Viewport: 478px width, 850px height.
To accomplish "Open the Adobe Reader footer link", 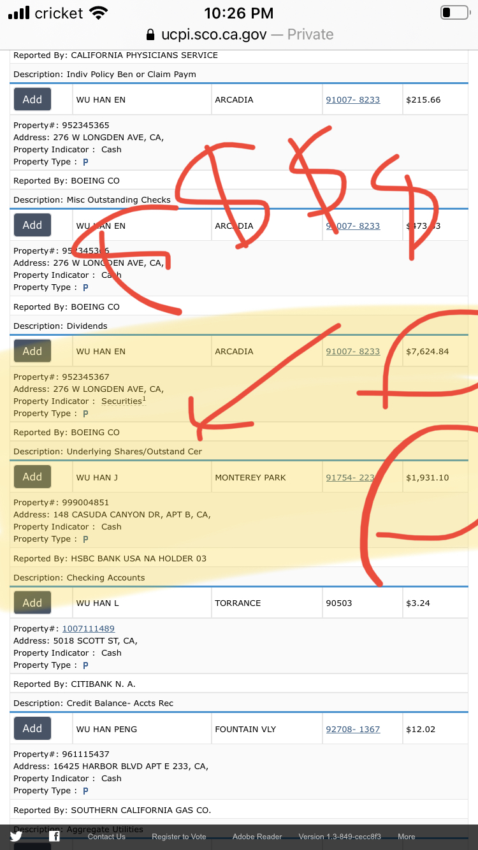I will pyautogui.click(x=257, y=837).
